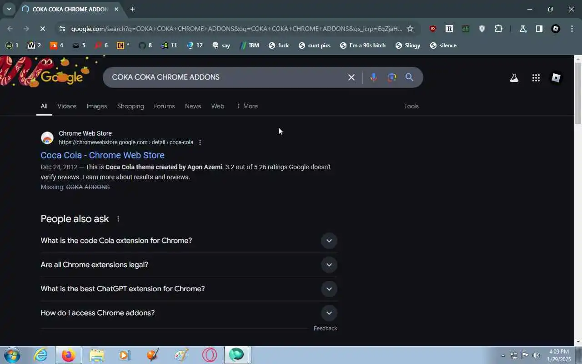Search by image with Google Lens

point(391,77)
